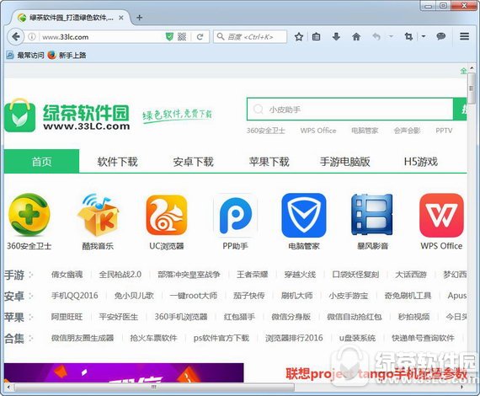Screen dimensions: 480x396
Task: Open the 360手机浏览器 link
Action: [181, 317]
